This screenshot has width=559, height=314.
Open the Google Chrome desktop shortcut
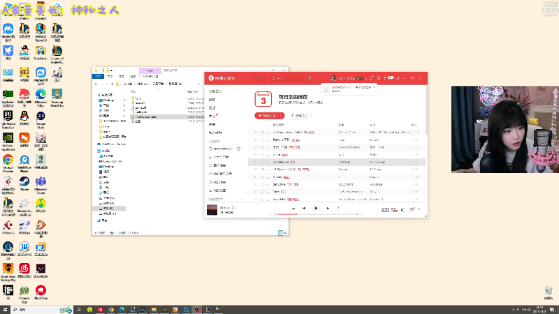8,163
